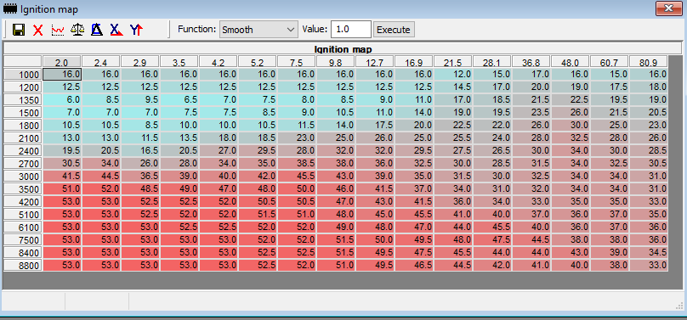This screenshot has height=320, width=687.
Task: Click the X axis toolbar icon
Action: click(x=116, y=30)
